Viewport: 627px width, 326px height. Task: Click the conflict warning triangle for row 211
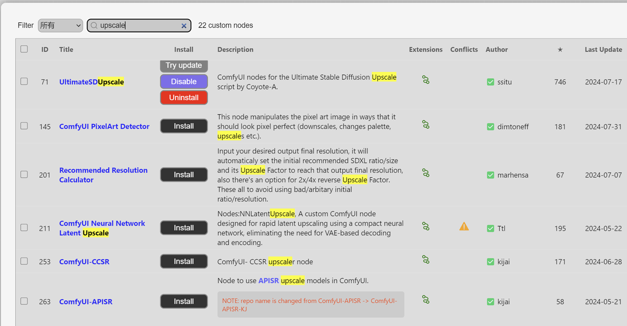[464, 227]
